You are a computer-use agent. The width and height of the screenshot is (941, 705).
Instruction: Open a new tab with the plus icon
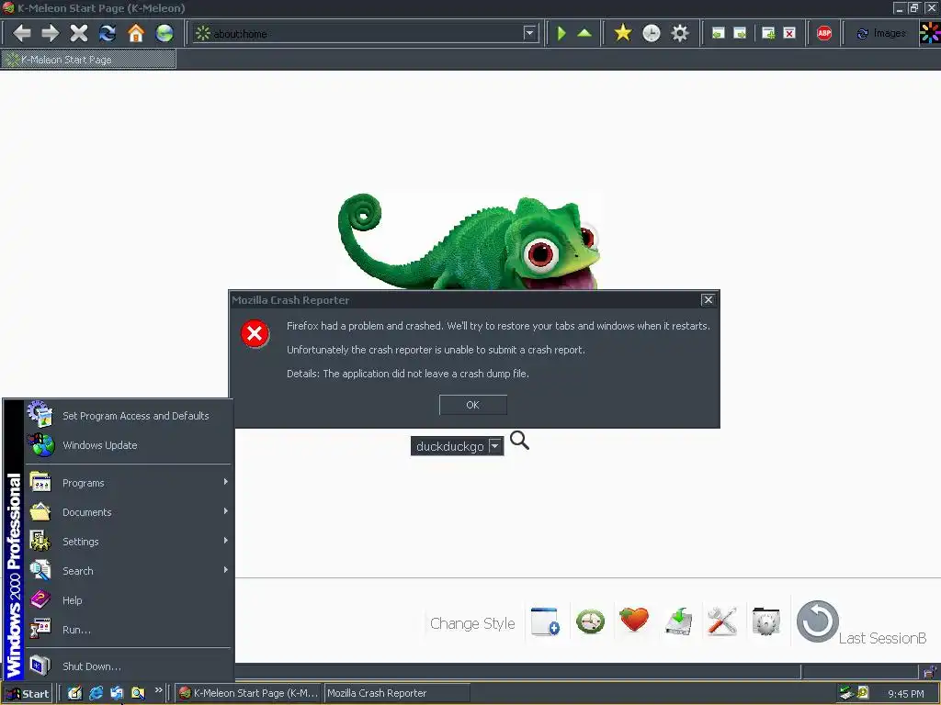coord(768,33)
